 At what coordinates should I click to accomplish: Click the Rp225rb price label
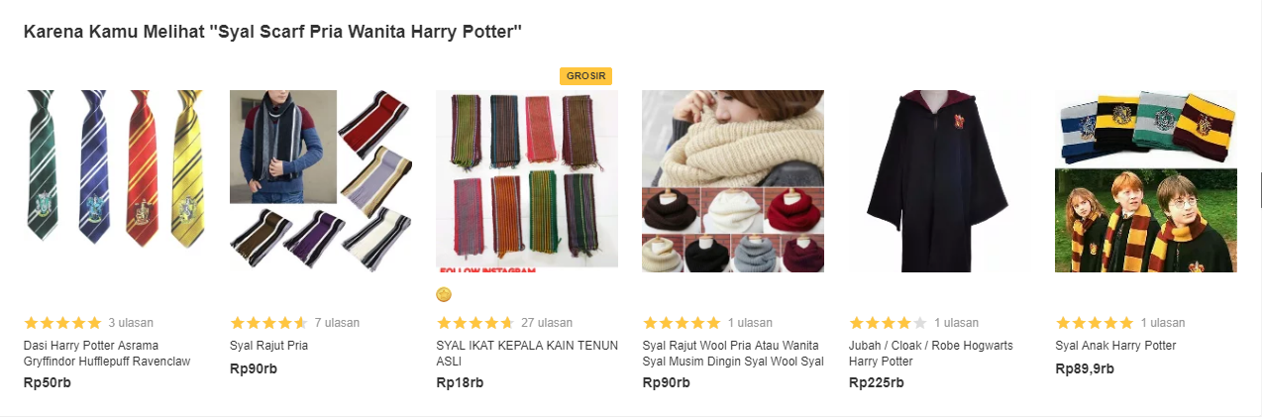pyautogui.click(x=876, y=382)
